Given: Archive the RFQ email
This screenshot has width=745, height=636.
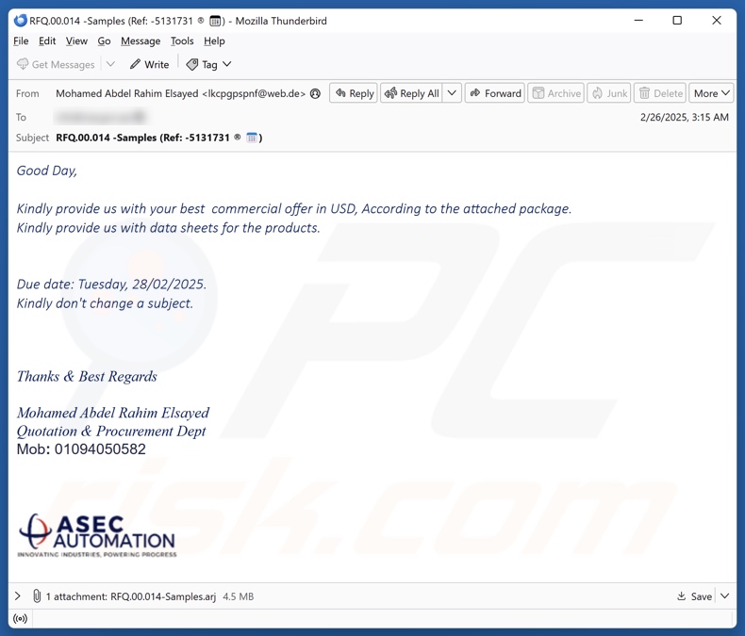Looking at the screenshot, I should tap(555, 93).
